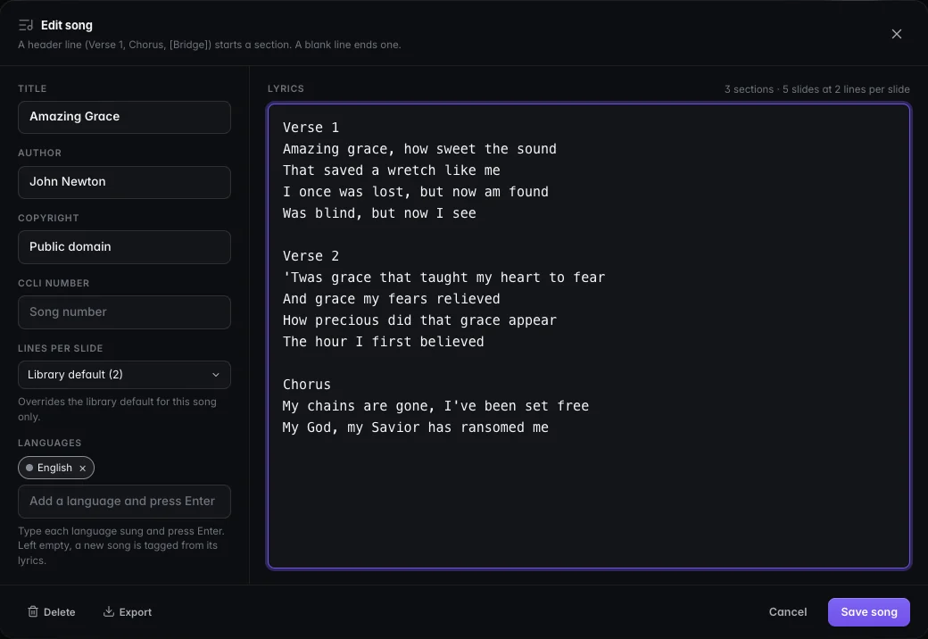This screenshot has height=639, width=928.
Task: Focus the Copyright field Public domain
Action: click(x=124, y=247)
